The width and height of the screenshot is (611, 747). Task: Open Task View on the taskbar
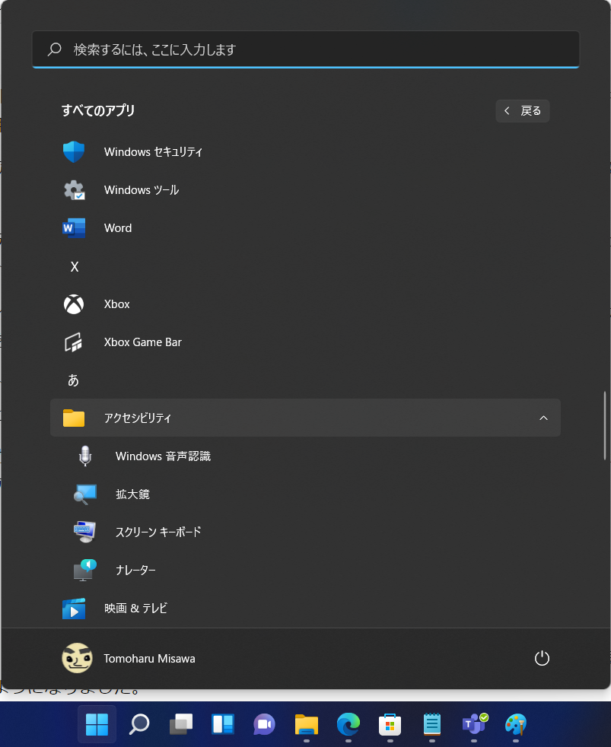click(181, 725)
